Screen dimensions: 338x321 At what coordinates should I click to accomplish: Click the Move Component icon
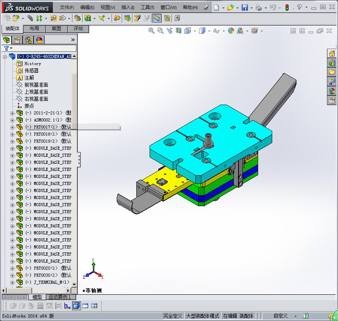click(63, 18)
